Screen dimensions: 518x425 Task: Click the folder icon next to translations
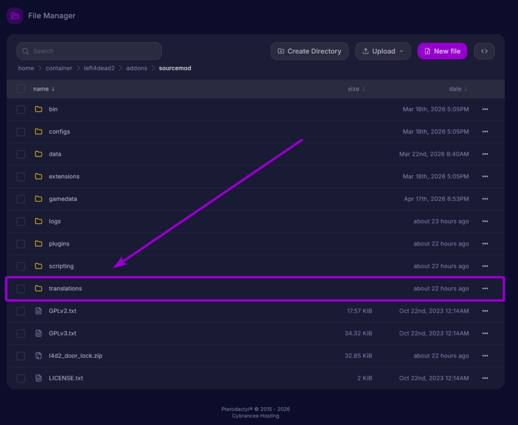tap(39, 288)
